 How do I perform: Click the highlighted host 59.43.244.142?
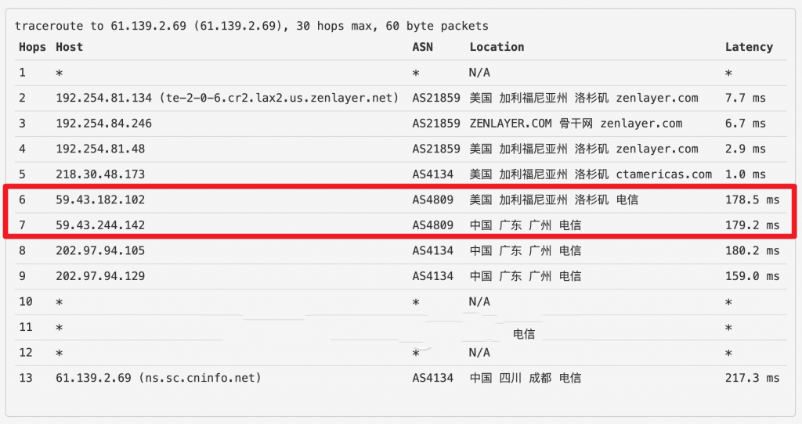tap(100, 225)
